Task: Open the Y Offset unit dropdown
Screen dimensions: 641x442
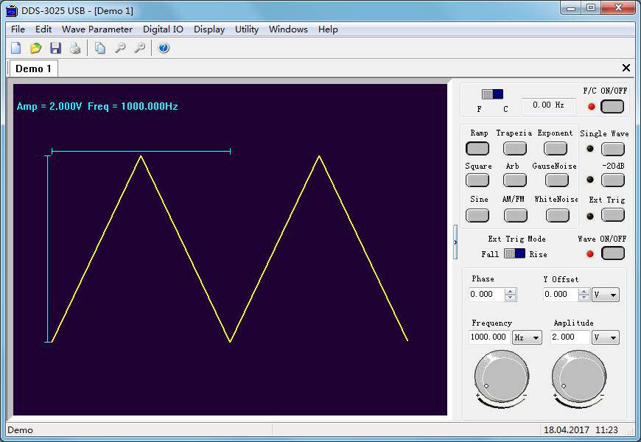Action: point(606,294)
